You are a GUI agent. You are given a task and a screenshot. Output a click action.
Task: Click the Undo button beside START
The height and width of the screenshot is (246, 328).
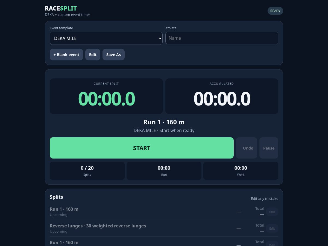pyautogui.click(x=247, y=148)
